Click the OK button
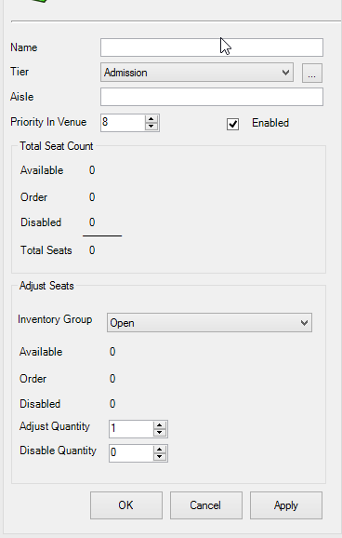342x538 pixels. pos(126,505)
